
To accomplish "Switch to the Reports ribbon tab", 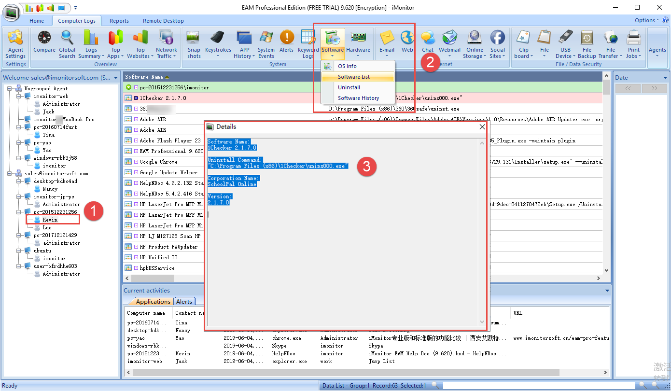I will (119, 21).
